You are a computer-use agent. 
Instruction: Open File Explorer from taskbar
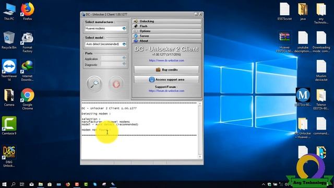click(41, 184)
